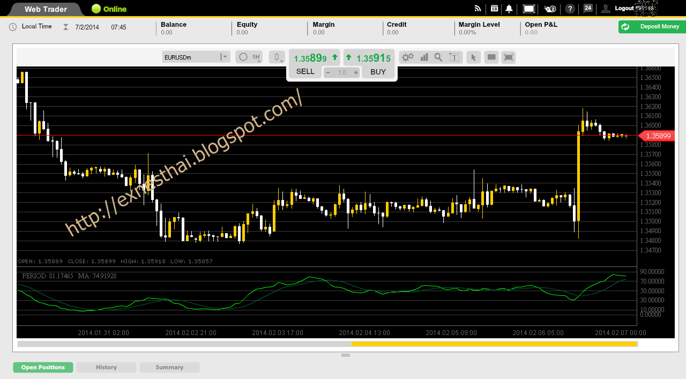The image size is (686, 379).
Task: Switch to the History tab
Action: point(106,367)
